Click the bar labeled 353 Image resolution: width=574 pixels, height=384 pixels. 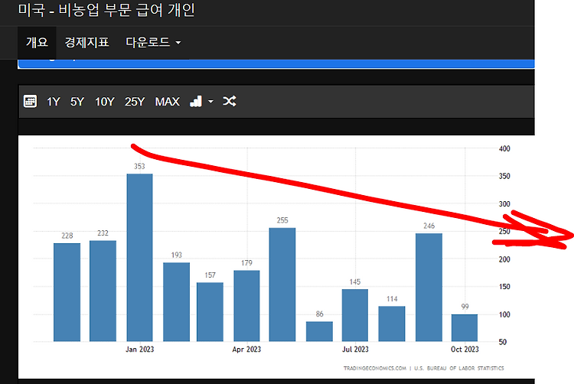[139, 258]
